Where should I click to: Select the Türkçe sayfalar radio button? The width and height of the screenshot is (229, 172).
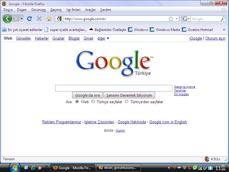(93, 101)
